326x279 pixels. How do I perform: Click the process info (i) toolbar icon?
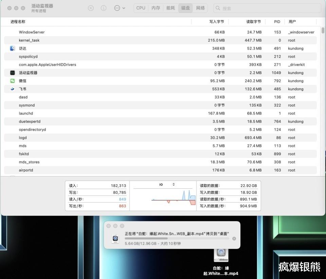(x=103, y=8)
